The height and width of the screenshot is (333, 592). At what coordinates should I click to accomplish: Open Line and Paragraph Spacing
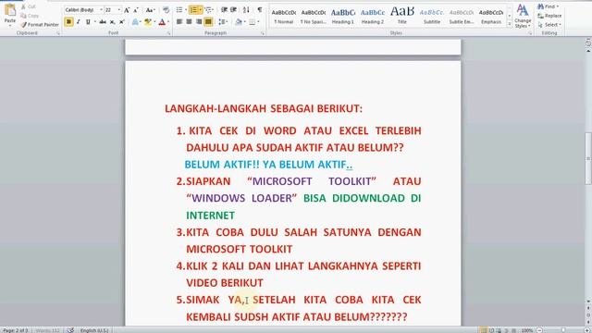222,22
